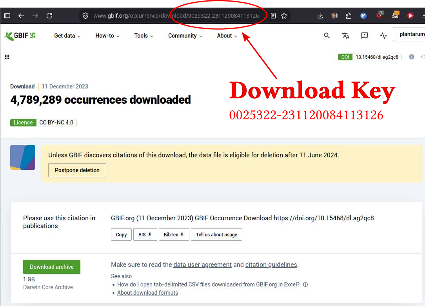Copy the citation with the Copy button
425x306 pixels.
pos(121,234)
